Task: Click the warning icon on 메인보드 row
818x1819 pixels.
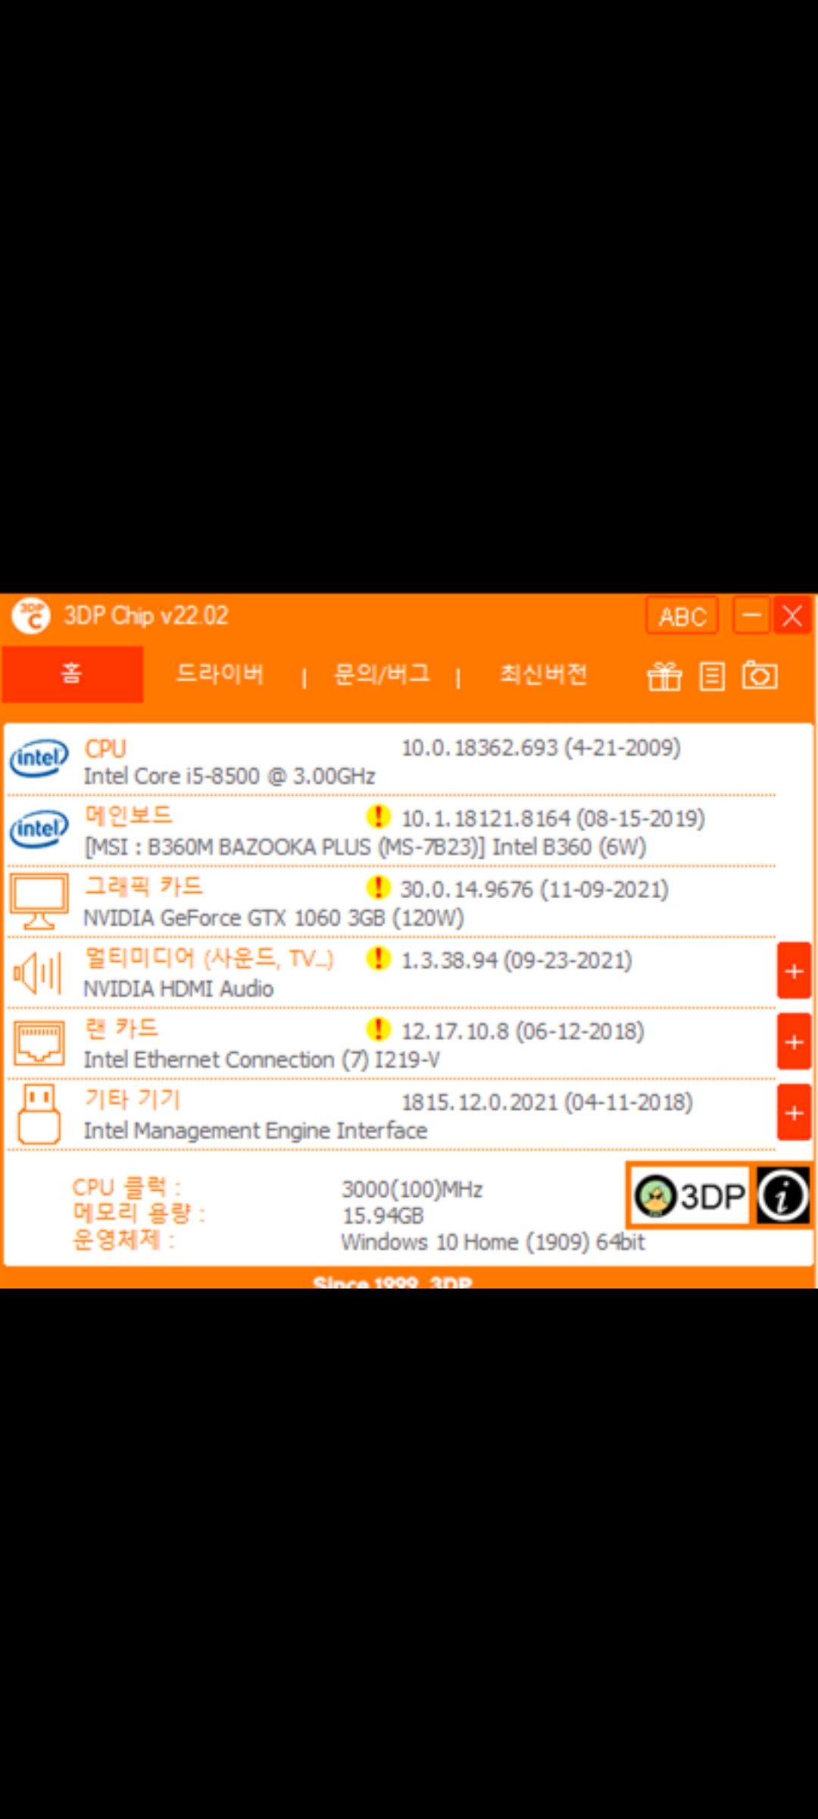Action: tap(378, 816)
